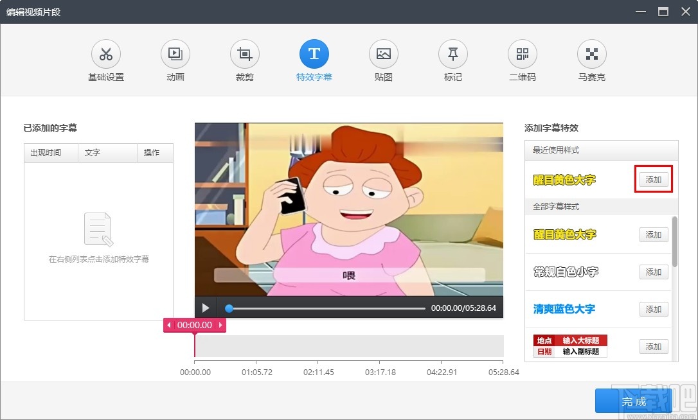Click the 02:11.45 timeline tick label
This screenshot has height=420, width=698.
(x=318, y=372)
